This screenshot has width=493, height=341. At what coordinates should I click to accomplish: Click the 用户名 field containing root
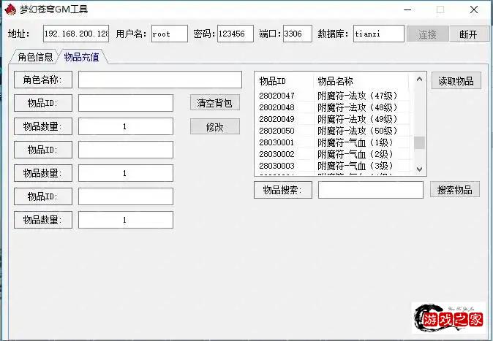pos(169,34)
